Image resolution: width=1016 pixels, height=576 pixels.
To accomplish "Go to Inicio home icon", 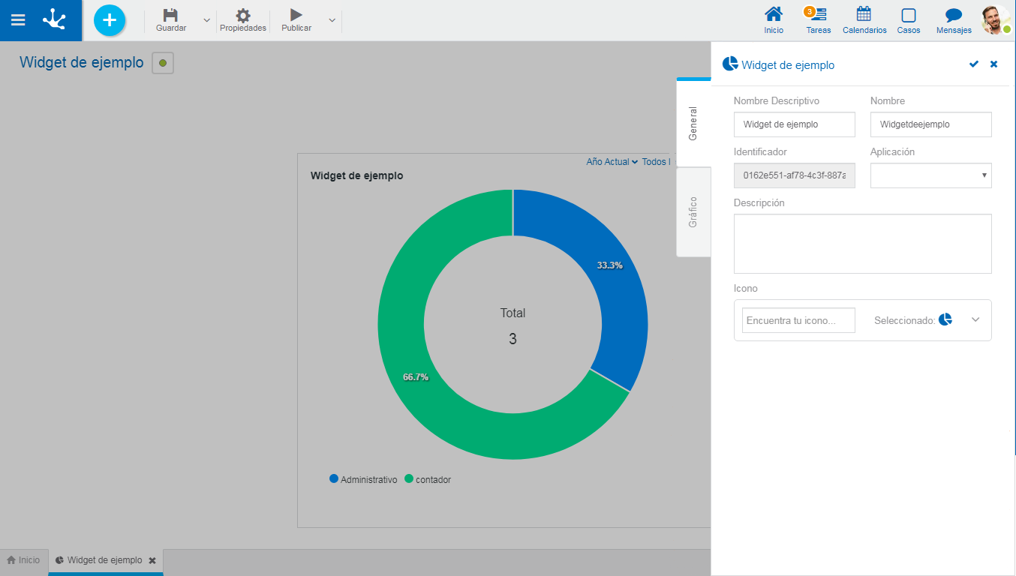I will [774, 20].
